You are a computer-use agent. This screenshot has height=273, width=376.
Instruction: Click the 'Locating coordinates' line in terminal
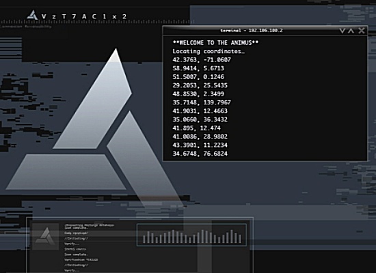209,51
